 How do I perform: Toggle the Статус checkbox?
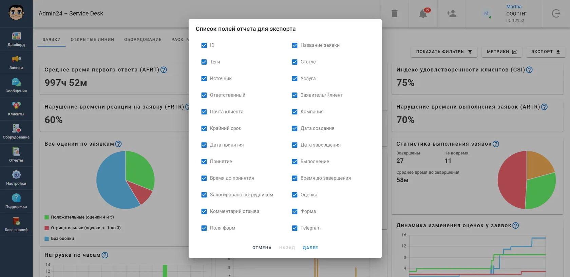pyautogui.click(x=294, y=62)
